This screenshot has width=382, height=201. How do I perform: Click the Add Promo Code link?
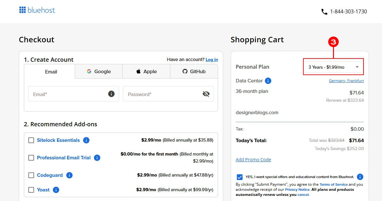point(253,159)
